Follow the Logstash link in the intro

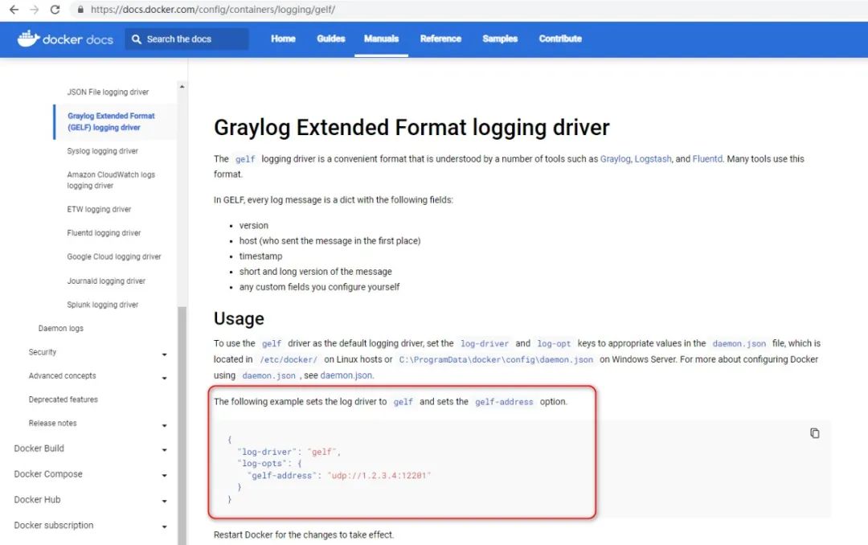click(653, 159)
